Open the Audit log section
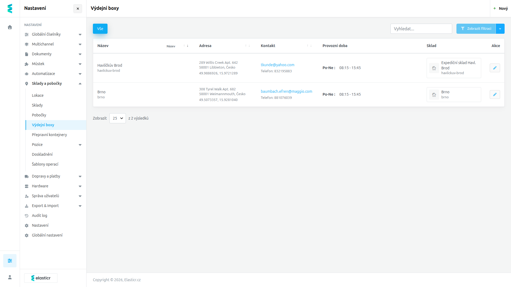The image size is (511, 287). point(39,216)
